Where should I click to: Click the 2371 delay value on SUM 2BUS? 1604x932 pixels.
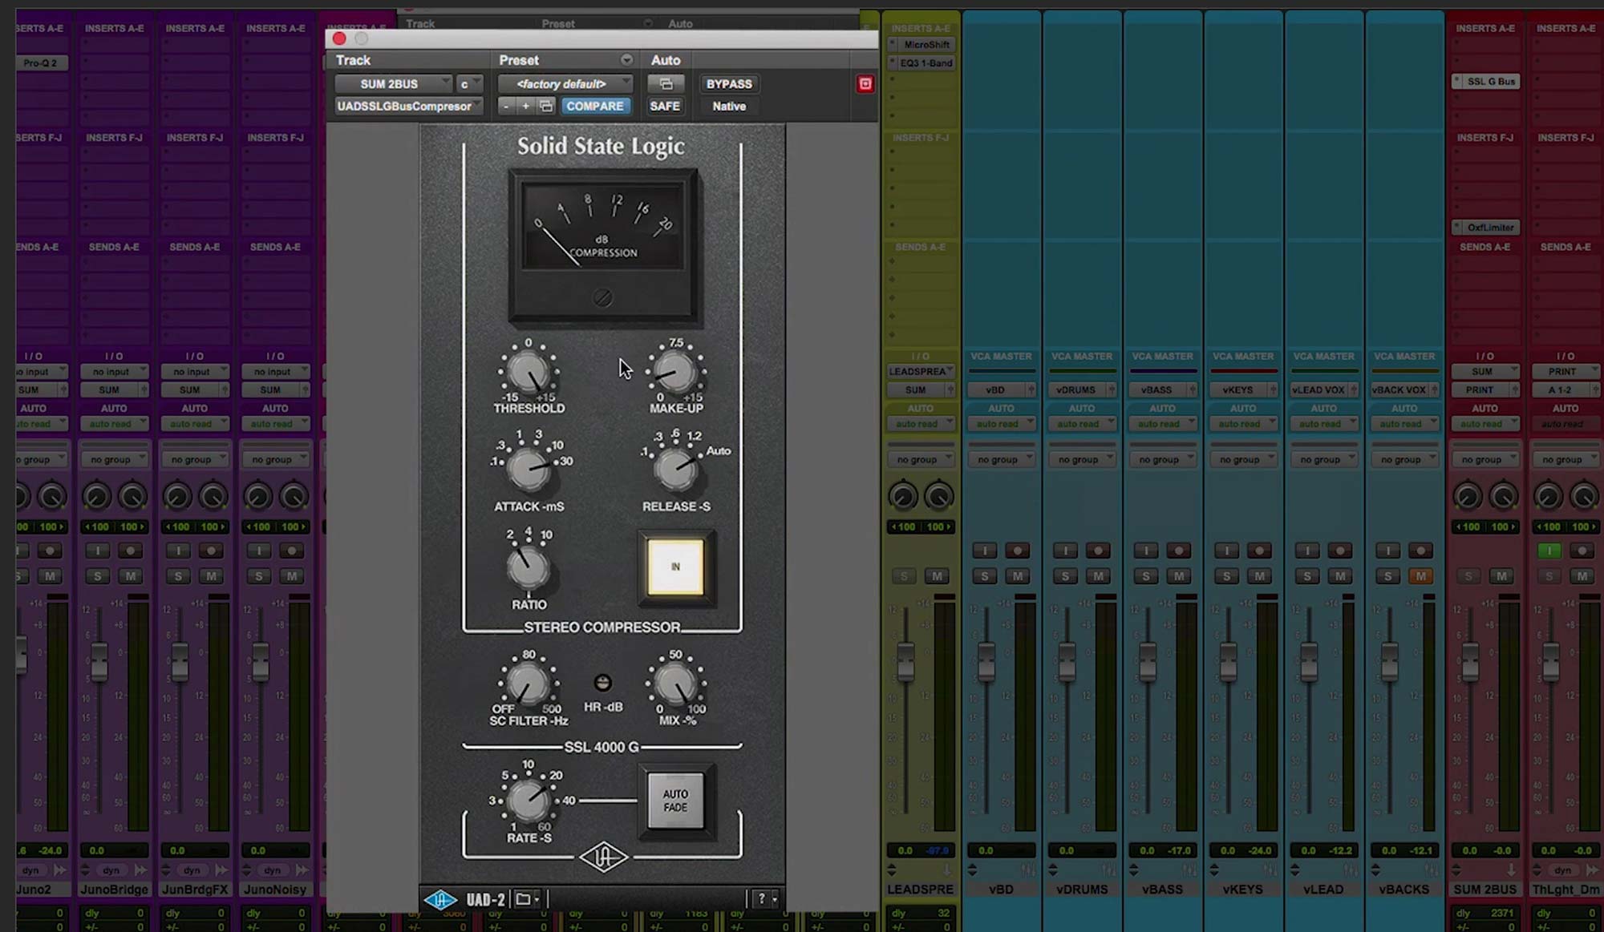[x=1501, y=913]
